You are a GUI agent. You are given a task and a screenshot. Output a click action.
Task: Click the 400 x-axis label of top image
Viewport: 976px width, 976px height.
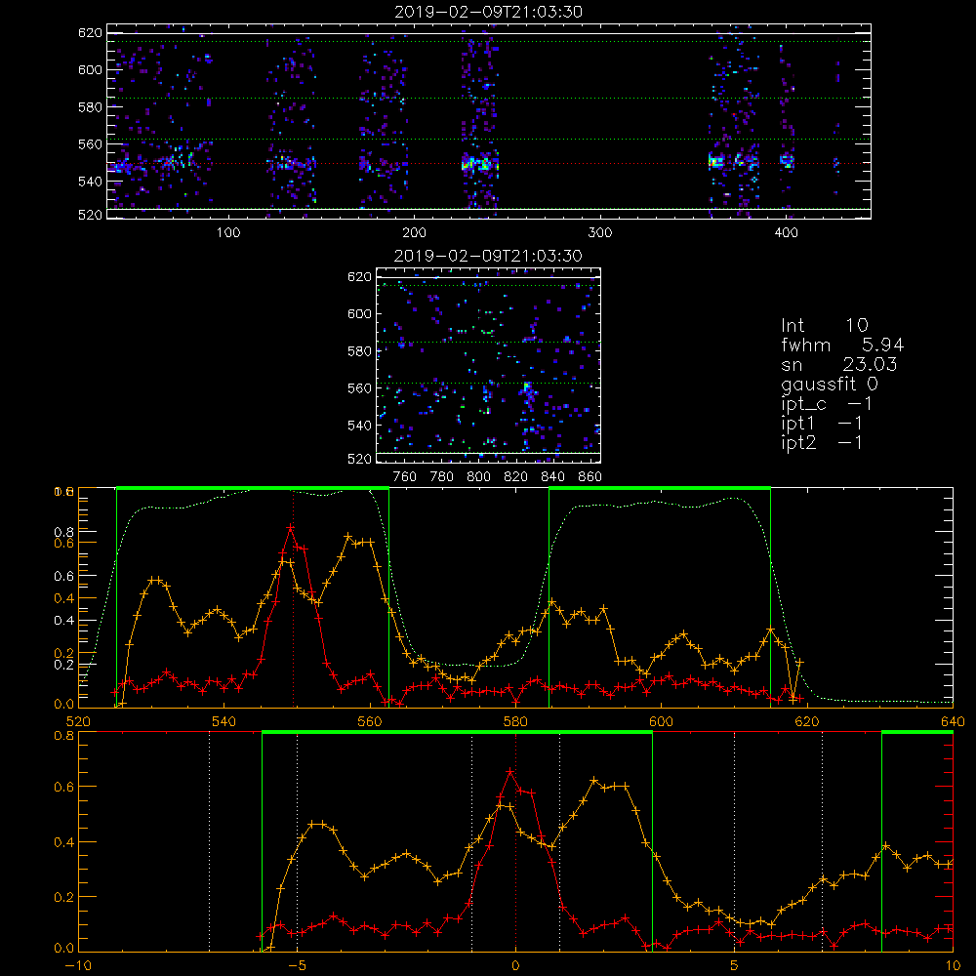tap(786, 233)
